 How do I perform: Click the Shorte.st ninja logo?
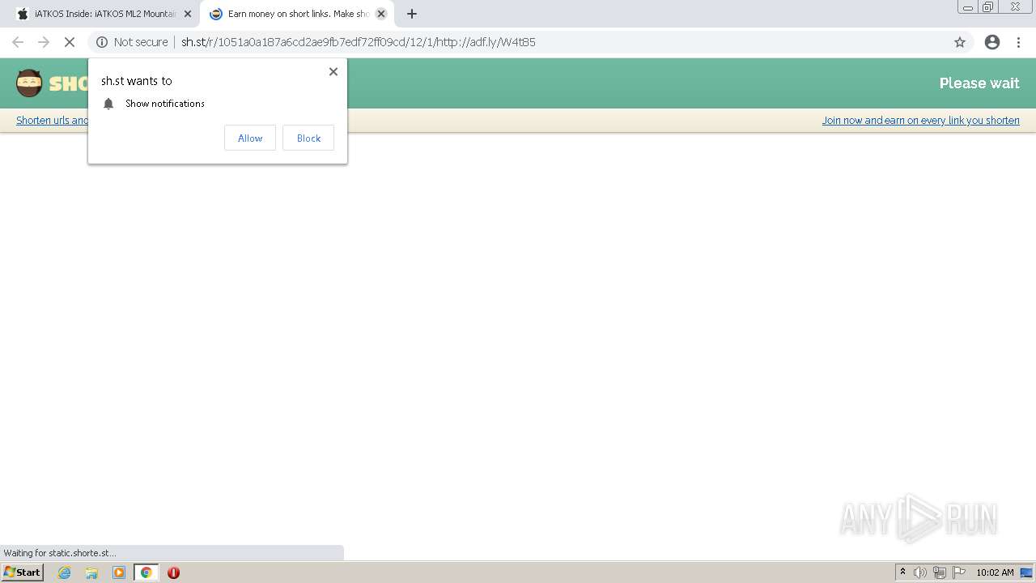point(29,83)
